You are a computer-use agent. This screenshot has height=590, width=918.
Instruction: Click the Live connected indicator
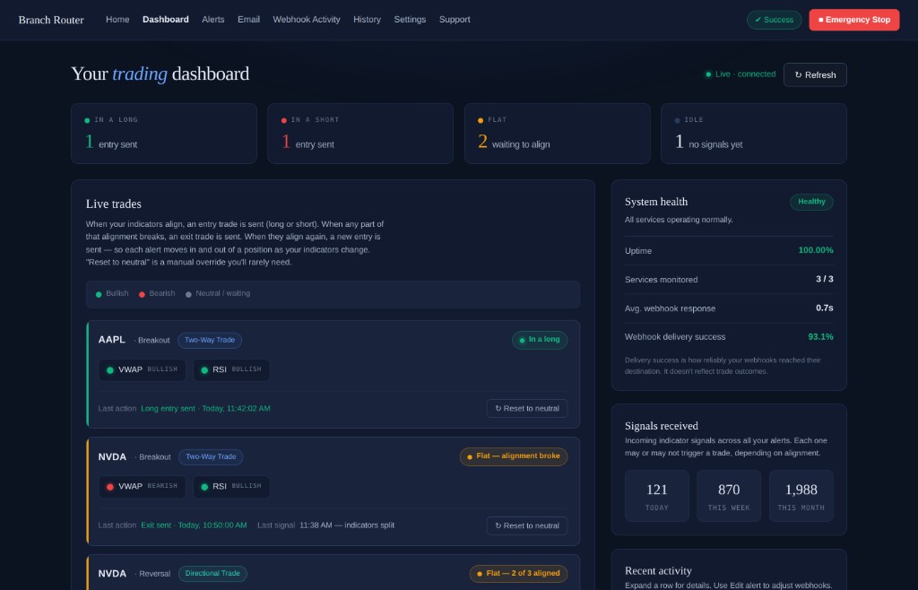coord(740,74)
